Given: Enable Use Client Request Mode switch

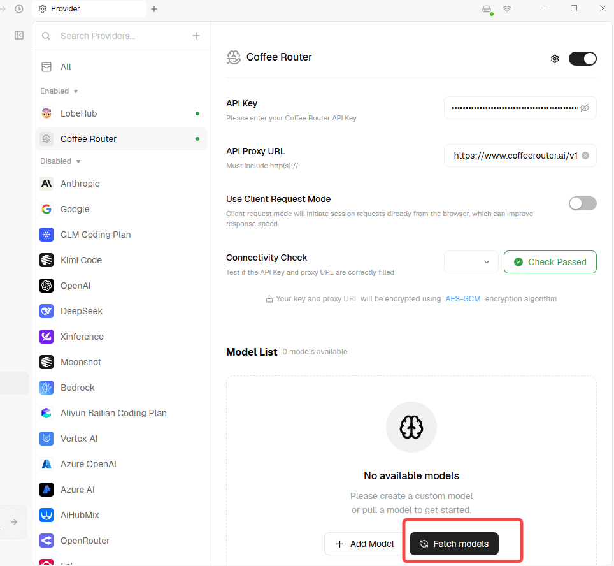Looking at the screenshot, I should [x=582, y=203].
